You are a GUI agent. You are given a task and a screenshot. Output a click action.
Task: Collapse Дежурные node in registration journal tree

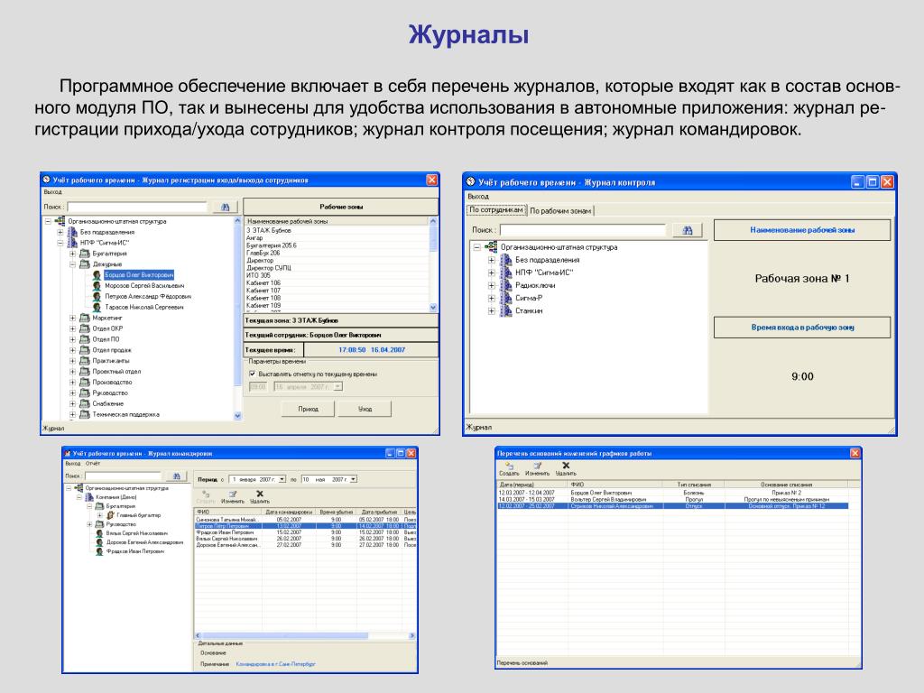pos(72,264)
